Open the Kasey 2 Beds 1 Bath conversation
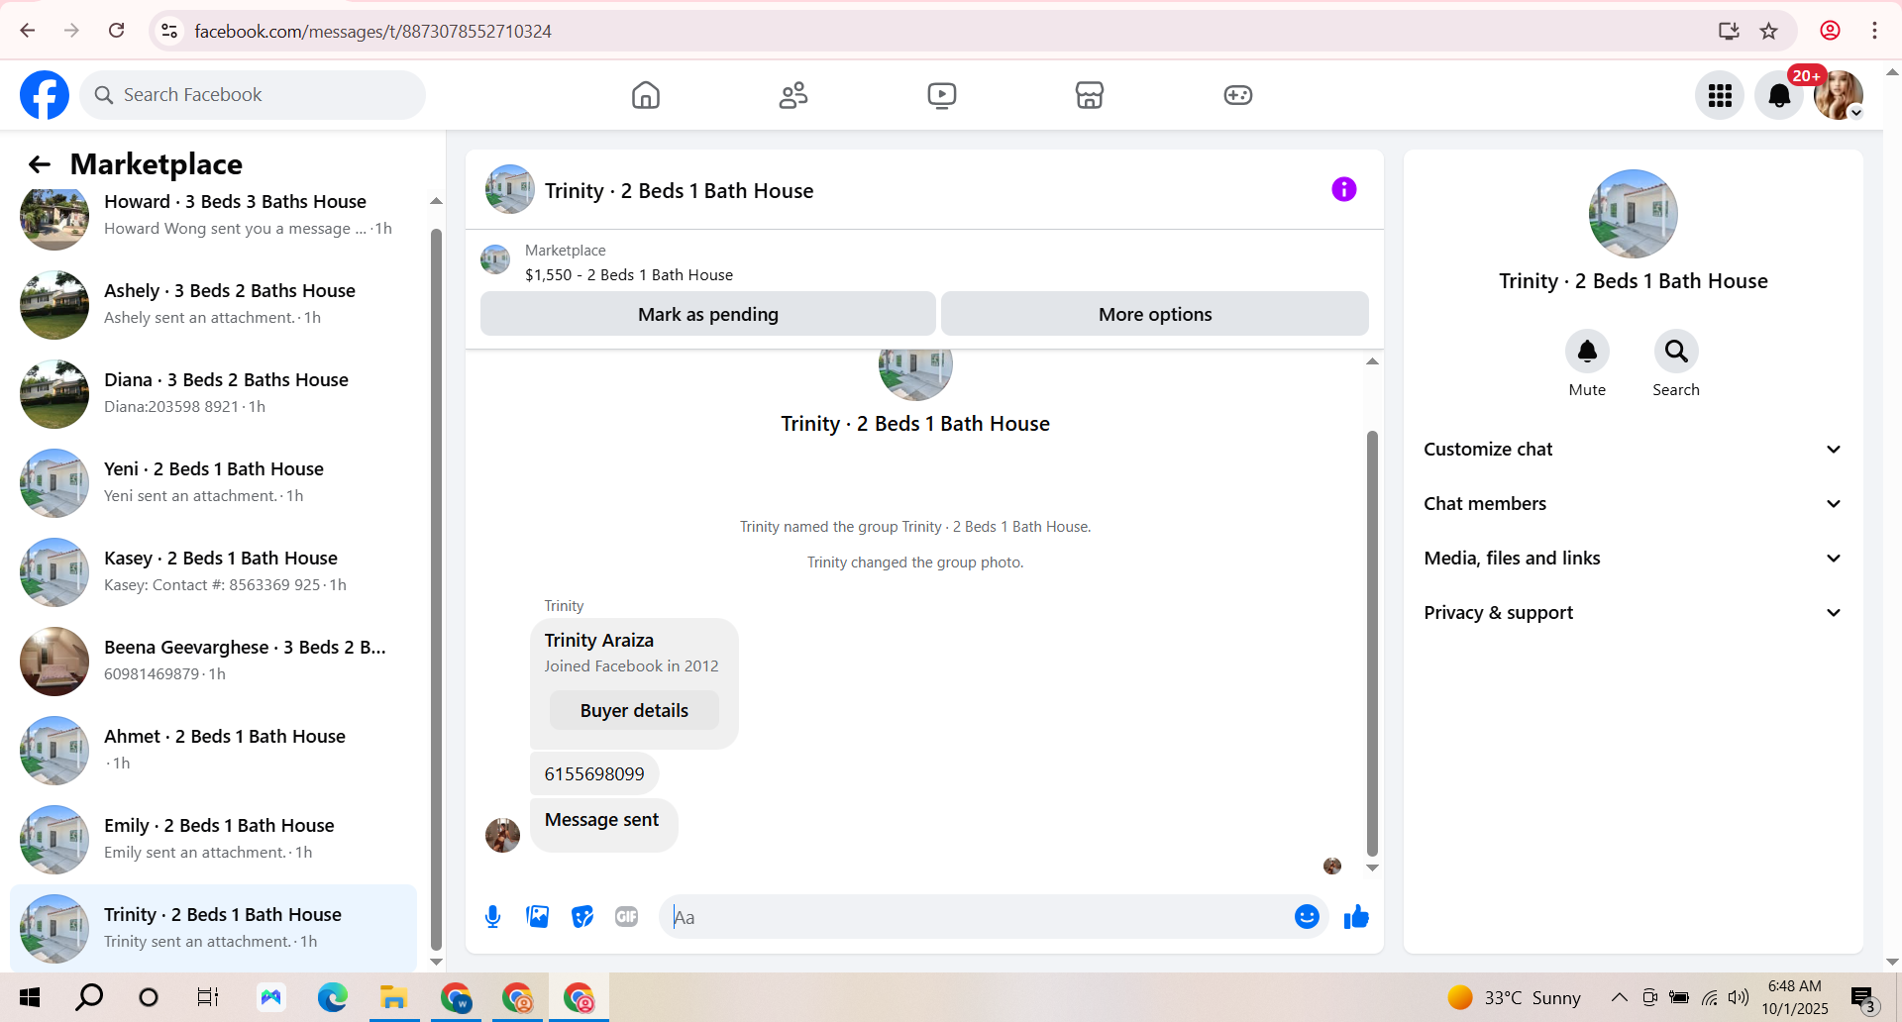1902x1022 pixels. [x=213, y=571]
